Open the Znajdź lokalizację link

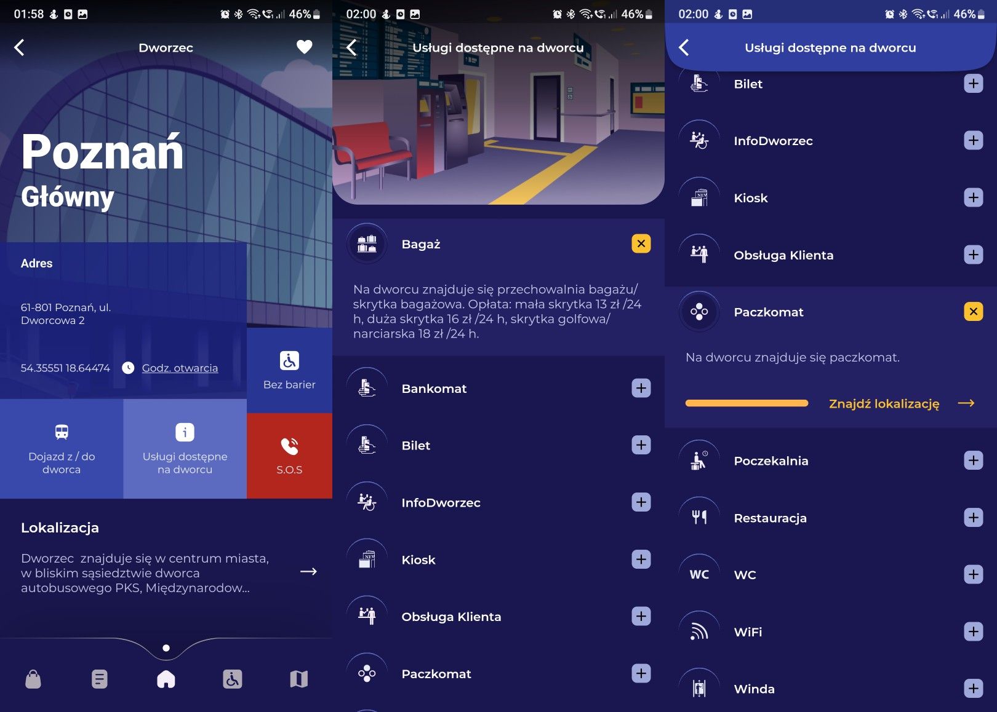coord(884,404)
